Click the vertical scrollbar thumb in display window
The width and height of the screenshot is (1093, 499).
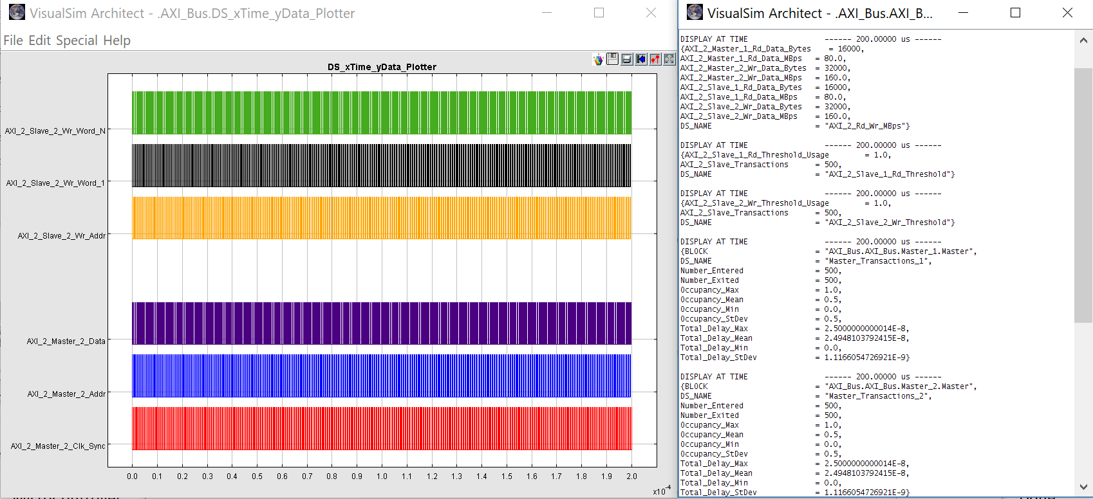(x=1083, y=193)
